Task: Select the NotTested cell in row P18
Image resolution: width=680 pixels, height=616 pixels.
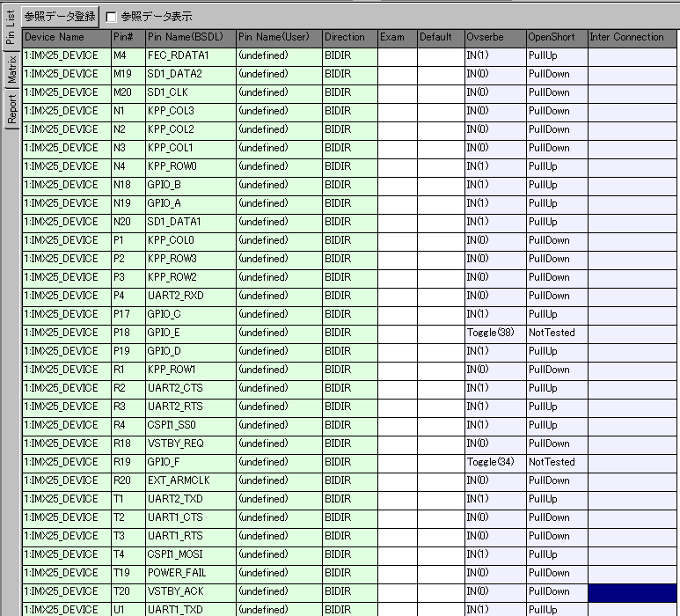Action: point(556,333)
